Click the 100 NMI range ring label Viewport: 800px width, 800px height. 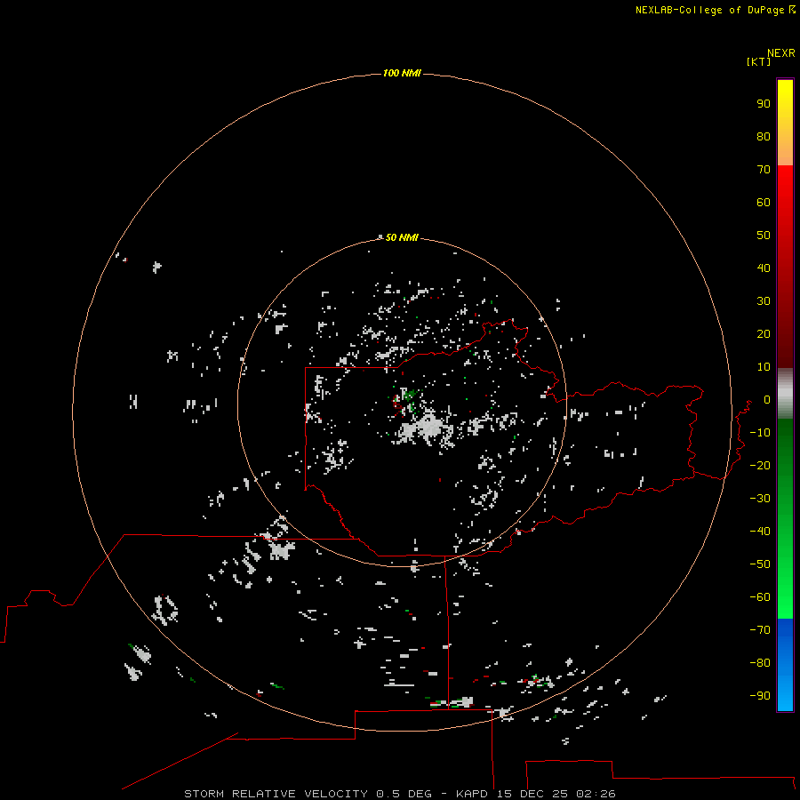click(402, 74)
